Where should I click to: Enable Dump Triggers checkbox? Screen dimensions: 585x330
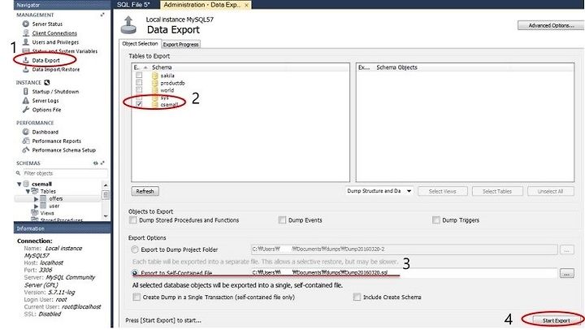(435, 220)
